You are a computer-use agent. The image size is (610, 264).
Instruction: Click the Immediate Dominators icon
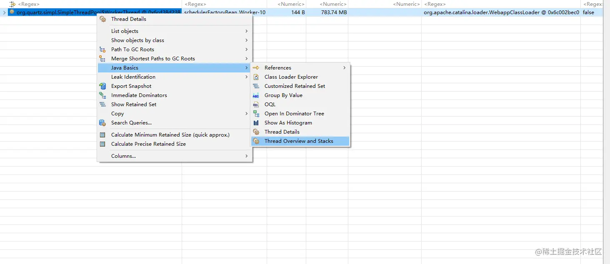tap(102, 95)
